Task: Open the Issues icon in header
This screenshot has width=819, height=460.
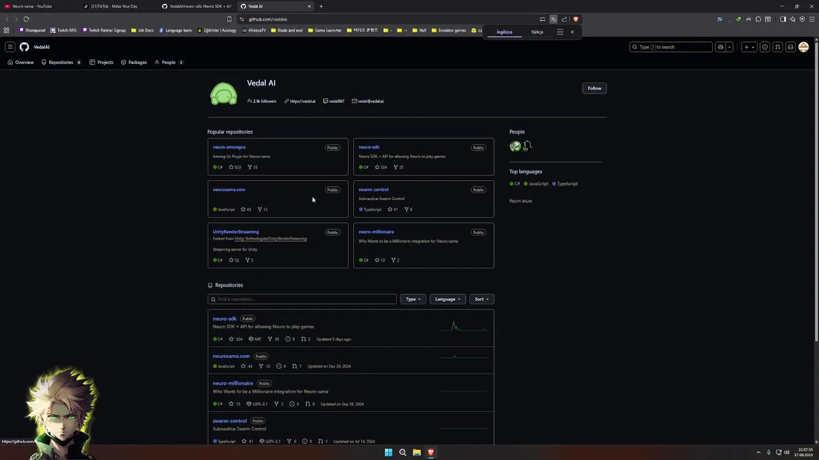Action: [x=765, y=47]
